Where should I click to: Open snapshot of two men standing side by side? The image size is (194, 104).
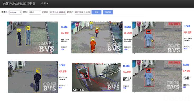(33, 37)
